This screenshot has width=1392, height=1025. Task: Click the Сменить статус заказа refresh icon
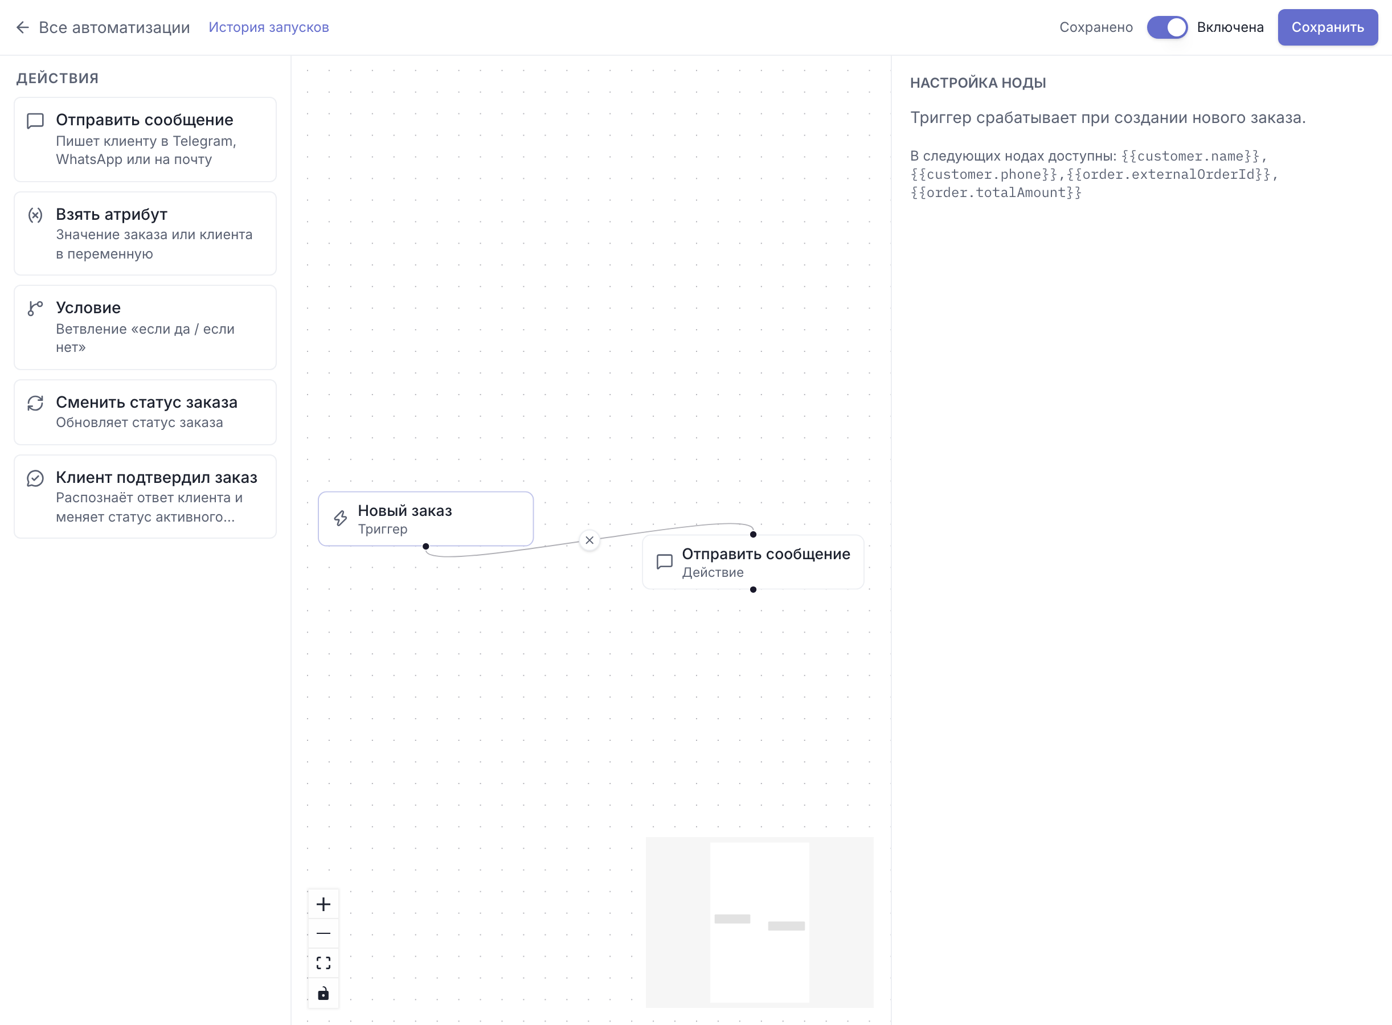coord(35,403)
